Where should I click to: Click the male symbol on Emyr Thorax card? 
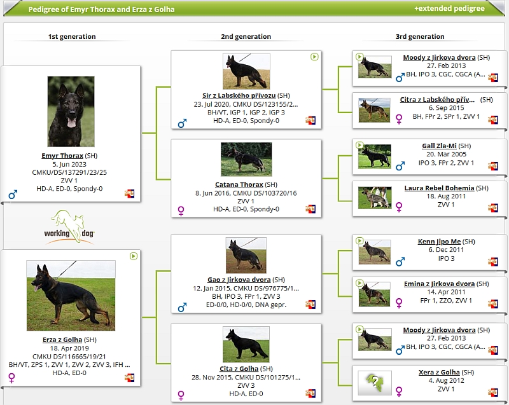point(12,194)
